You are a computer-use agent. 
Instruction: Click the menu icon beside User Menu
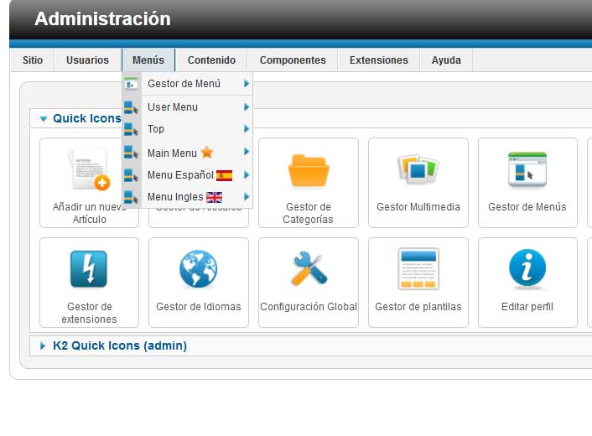coord(132,107)
